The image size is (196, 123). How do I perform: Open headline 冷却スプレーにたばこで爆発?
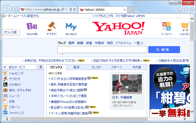(69, 96)
